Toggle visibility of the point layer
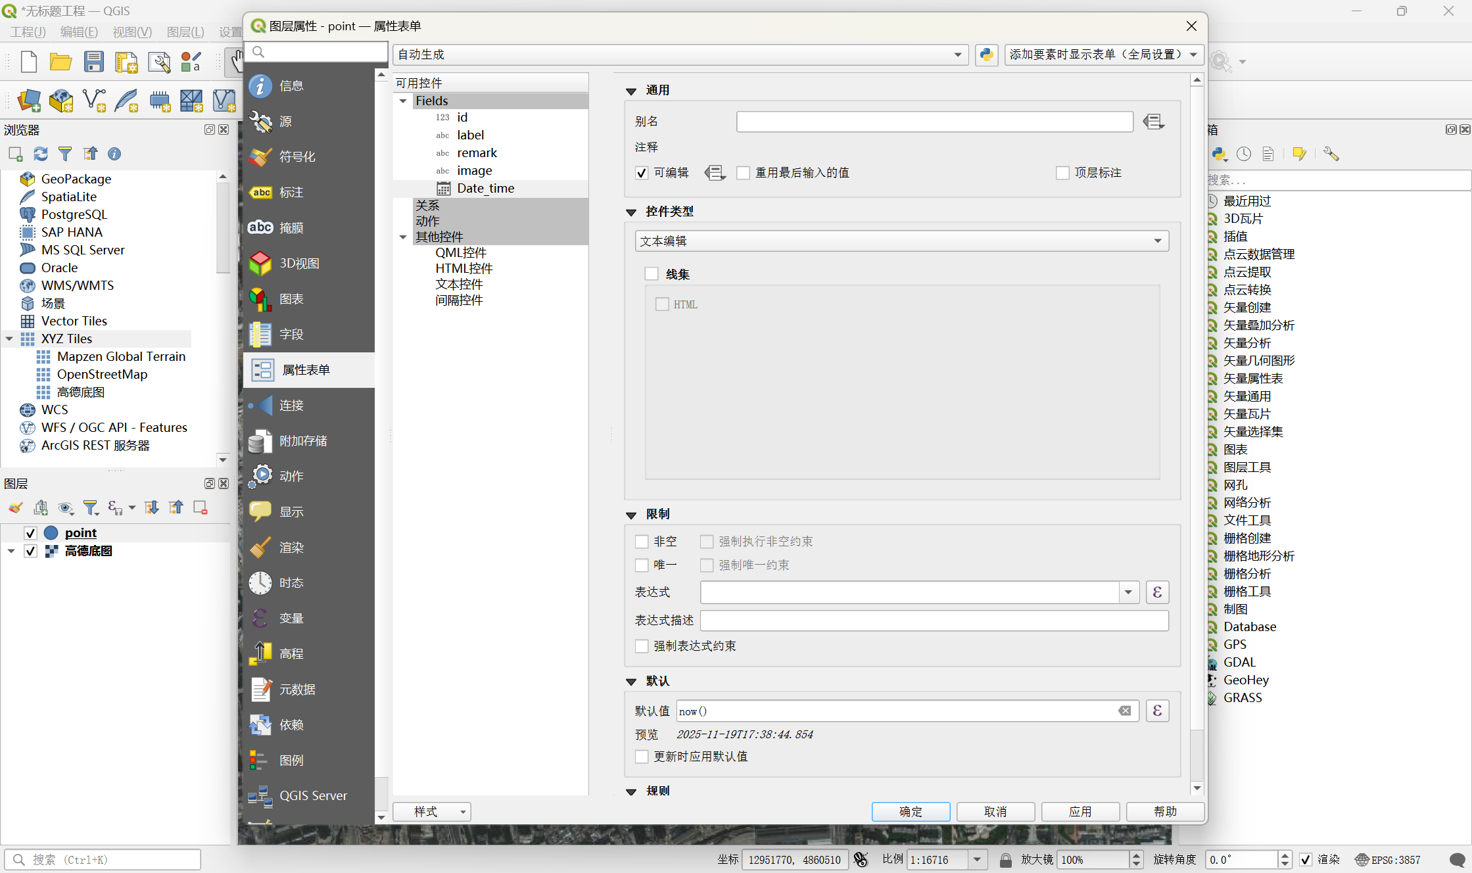 (30, 532)
